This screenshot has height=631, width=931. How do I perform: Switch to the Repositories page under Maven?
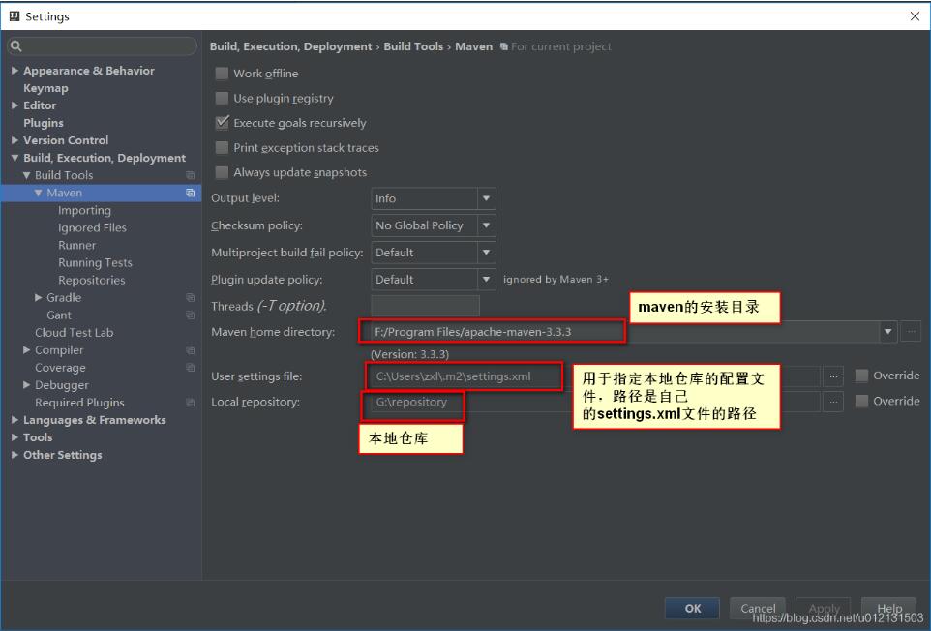[94, 280]
